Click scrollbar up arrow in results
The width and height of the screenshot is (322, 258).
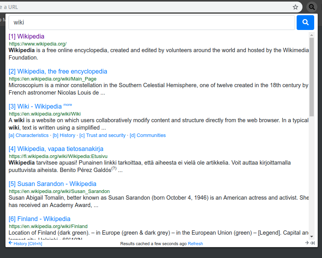311,35
